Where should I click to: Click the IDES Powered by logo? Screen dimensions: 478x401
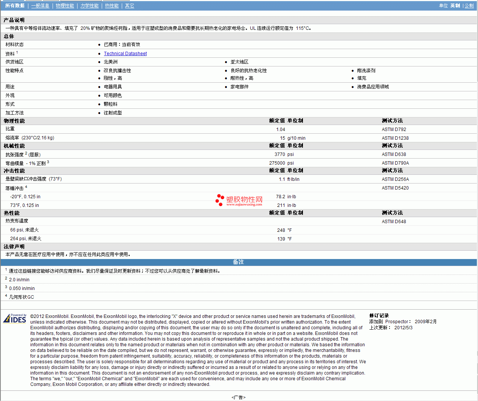(15, 319)
